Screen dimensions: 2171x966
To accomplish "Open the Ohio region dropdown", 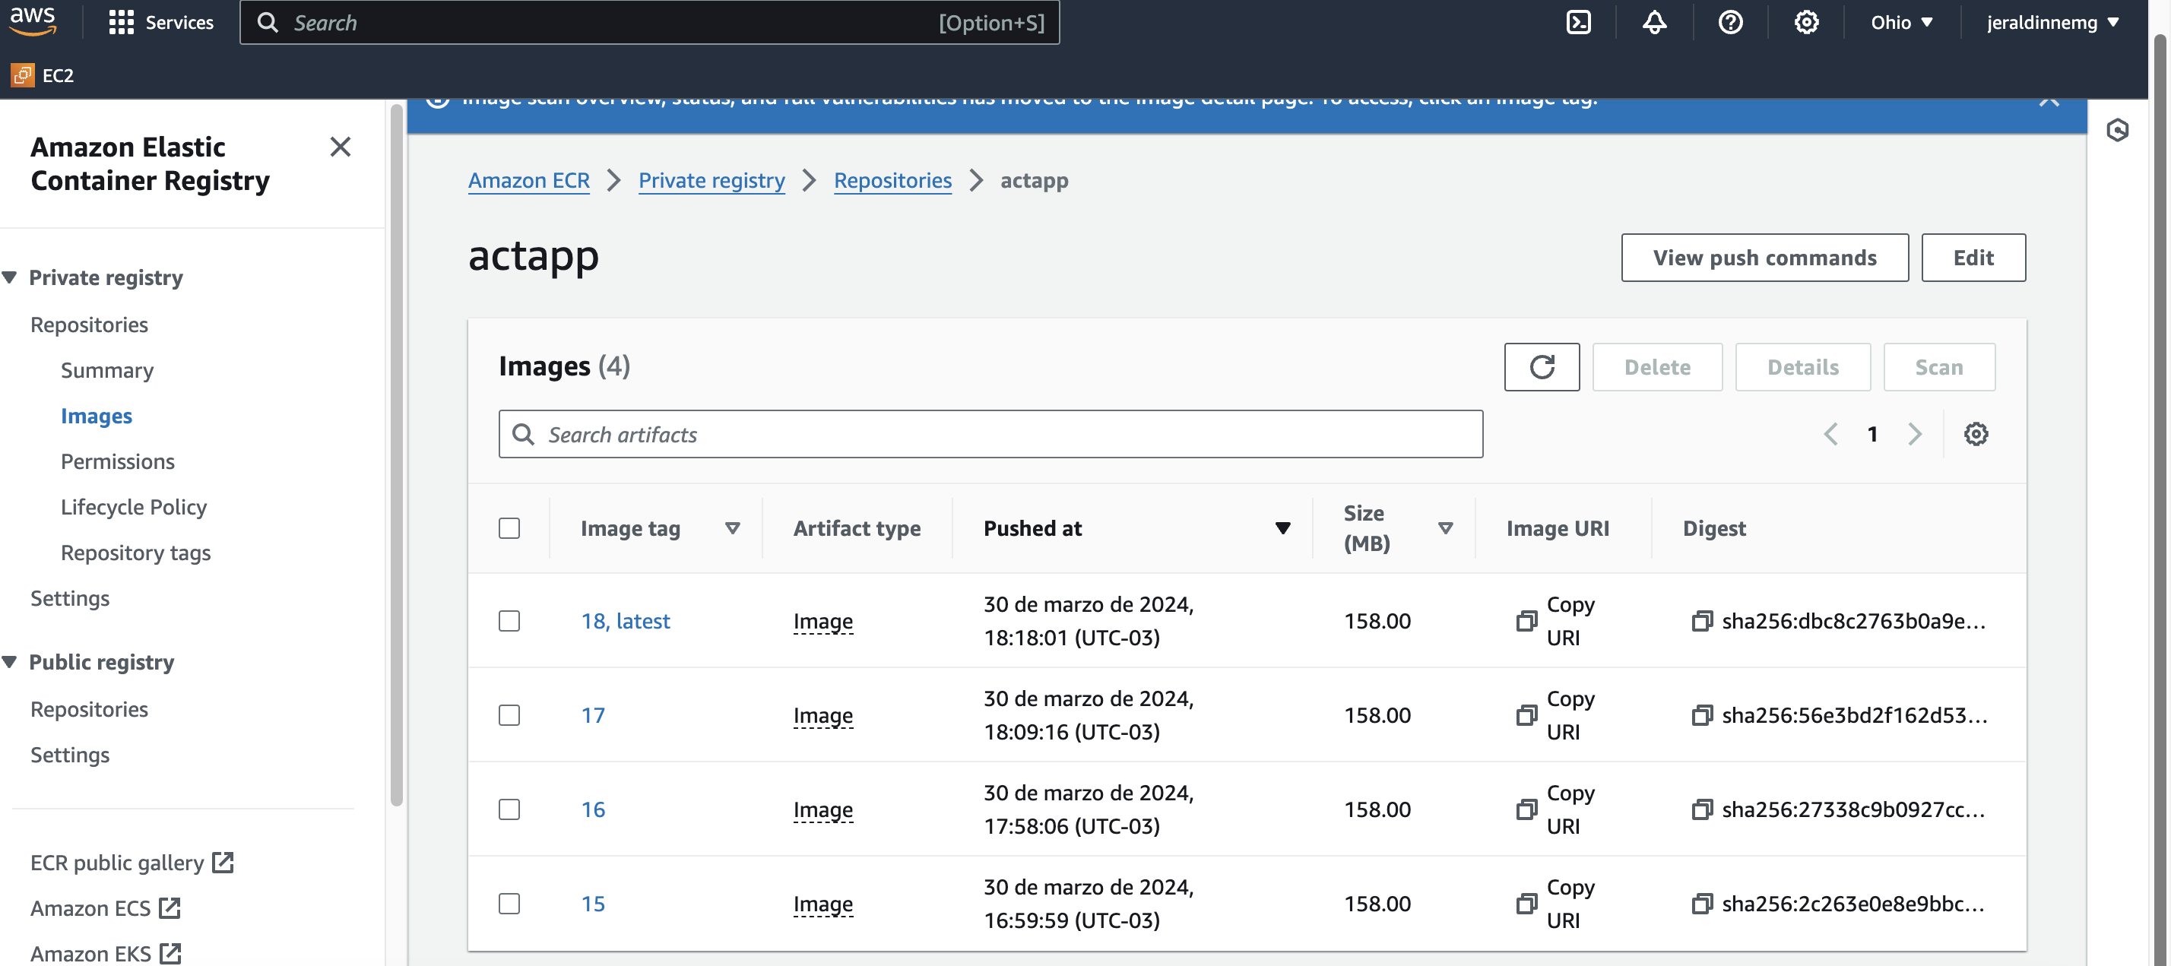I will [x=1900, y=23].
